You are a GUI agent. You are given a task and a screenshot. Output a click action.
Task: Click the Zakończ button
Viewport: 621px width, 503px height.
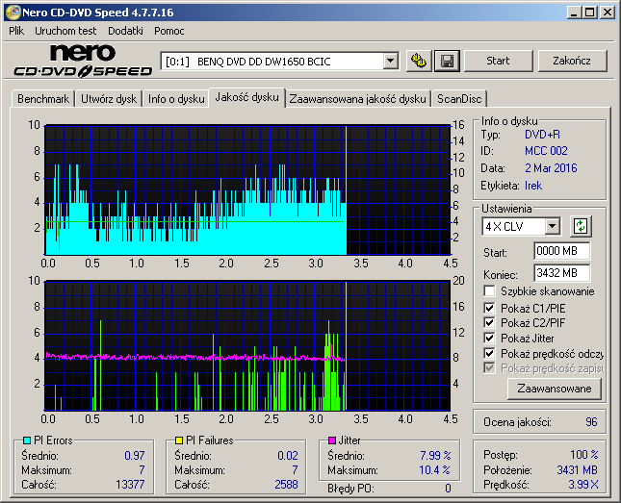tap(572, 61)
